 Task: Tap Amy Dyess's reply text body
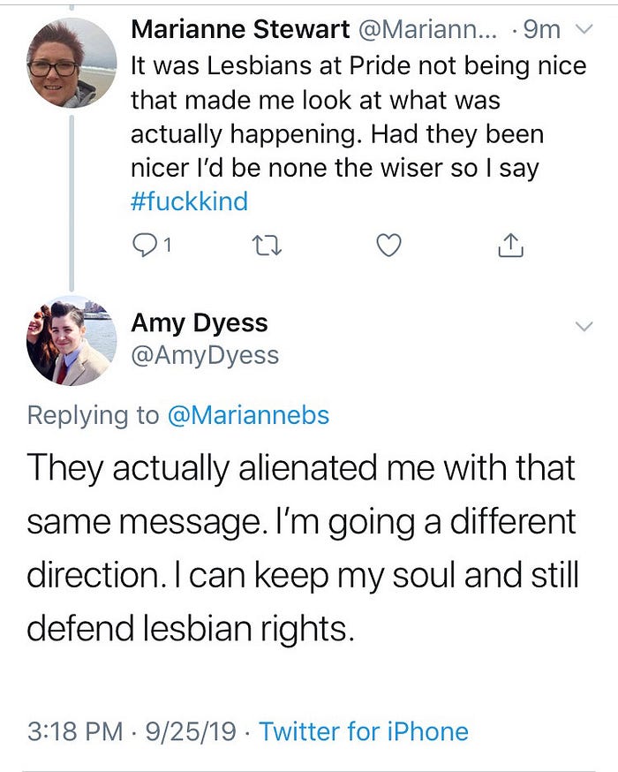(302, 547)
